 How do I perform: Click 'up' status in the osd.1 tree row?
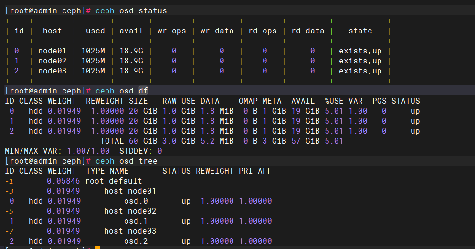(186, 221)
